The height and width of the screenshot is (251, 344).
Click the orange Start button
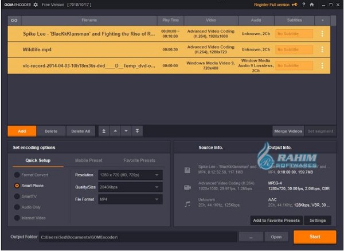[x=315, y=237]
